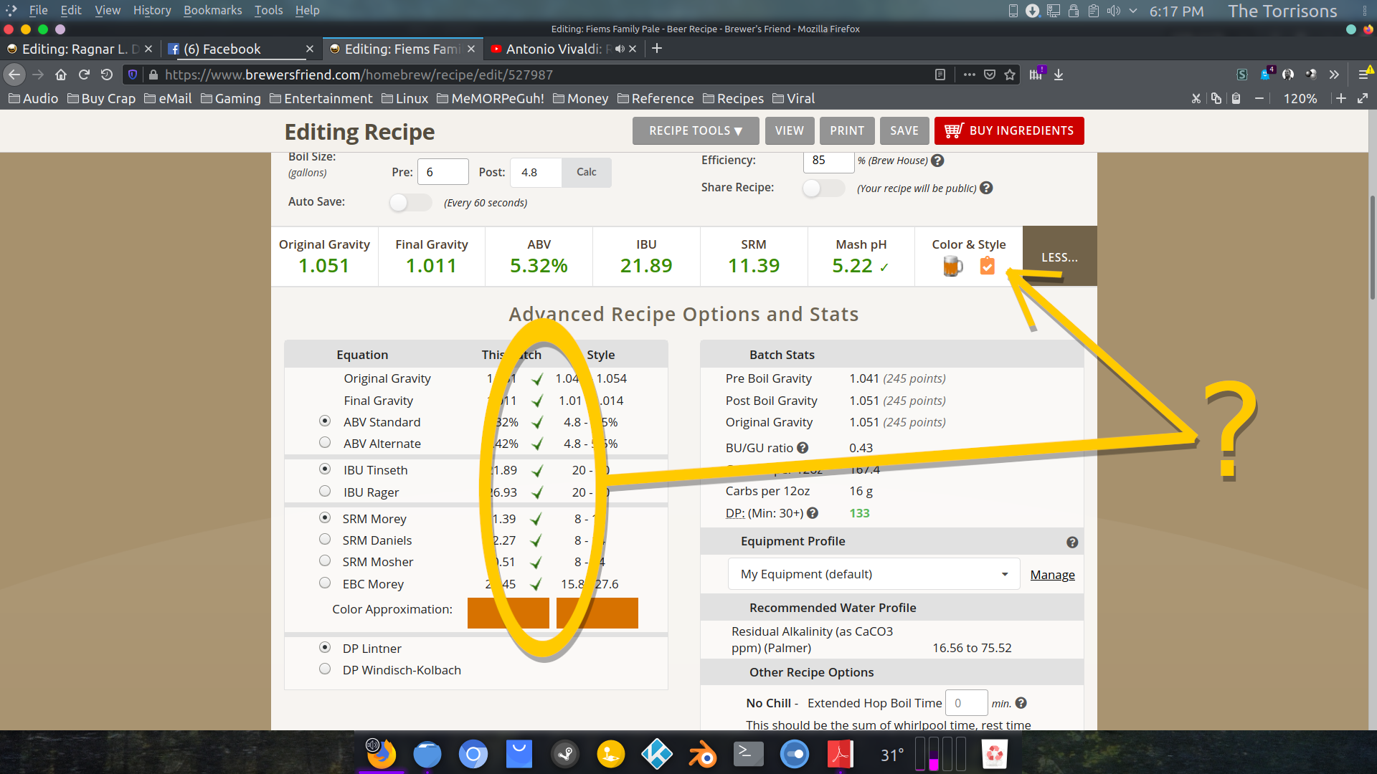The height and width of the screenshot is (774, 1377).
Task: Open the My Equipment profile dropdown
Action: pyautogui.click(x=874, y=574)
